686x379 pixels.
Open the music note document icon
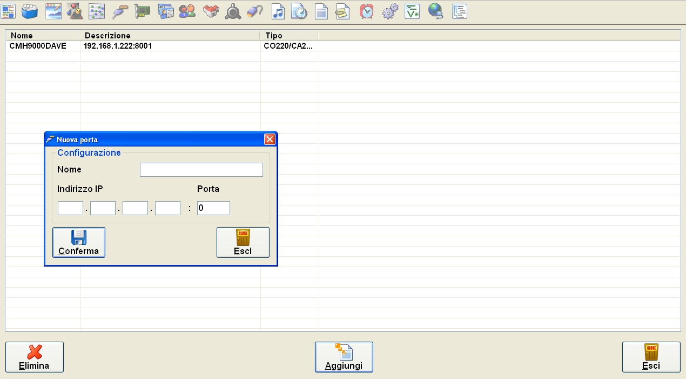[278, 11]
